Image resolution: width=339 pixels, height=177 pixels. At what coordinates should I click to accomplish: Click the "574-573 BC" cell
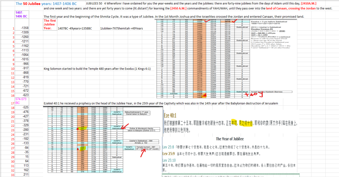point(21,101)
